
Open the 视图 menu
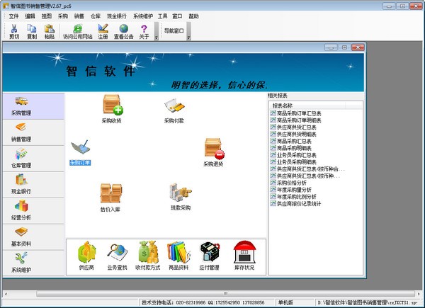(x=46, y=16)
